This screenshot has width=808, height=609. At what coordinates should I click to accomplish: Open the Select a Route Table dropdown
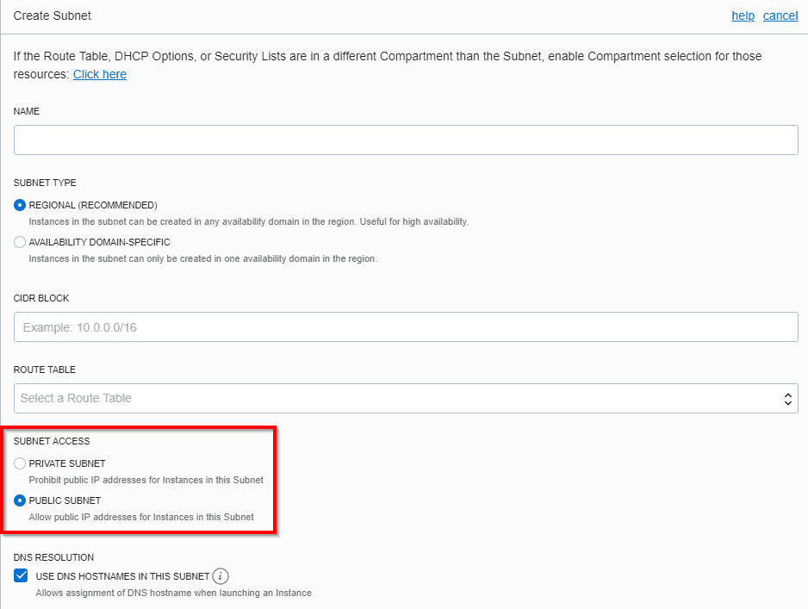[x=406, y=398]
